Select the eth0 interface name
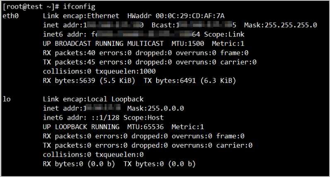This screenshot has height=177, width=330. click(x=10, y=16)
